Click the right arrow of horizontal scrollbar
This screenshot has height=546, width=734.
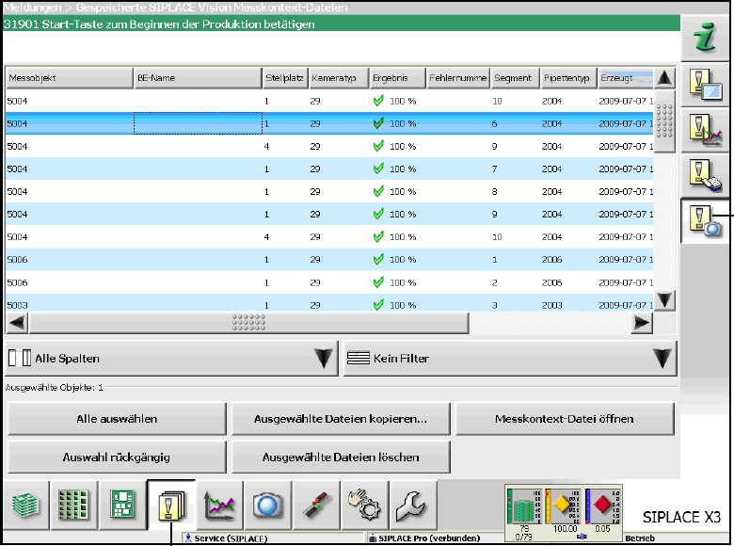(642, 323)
